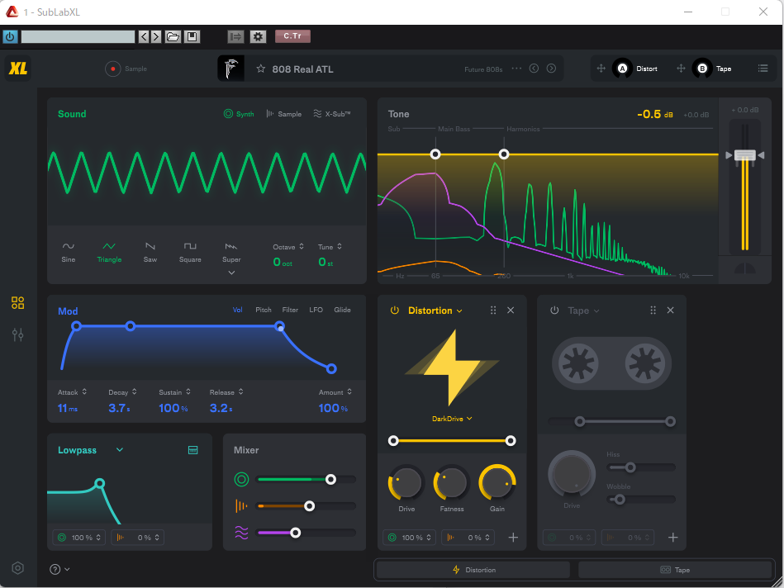The height and width of the screenshot is (588, 784).
Task: Click the SubLab XL logo icon
Action: (x=18, y=68)
